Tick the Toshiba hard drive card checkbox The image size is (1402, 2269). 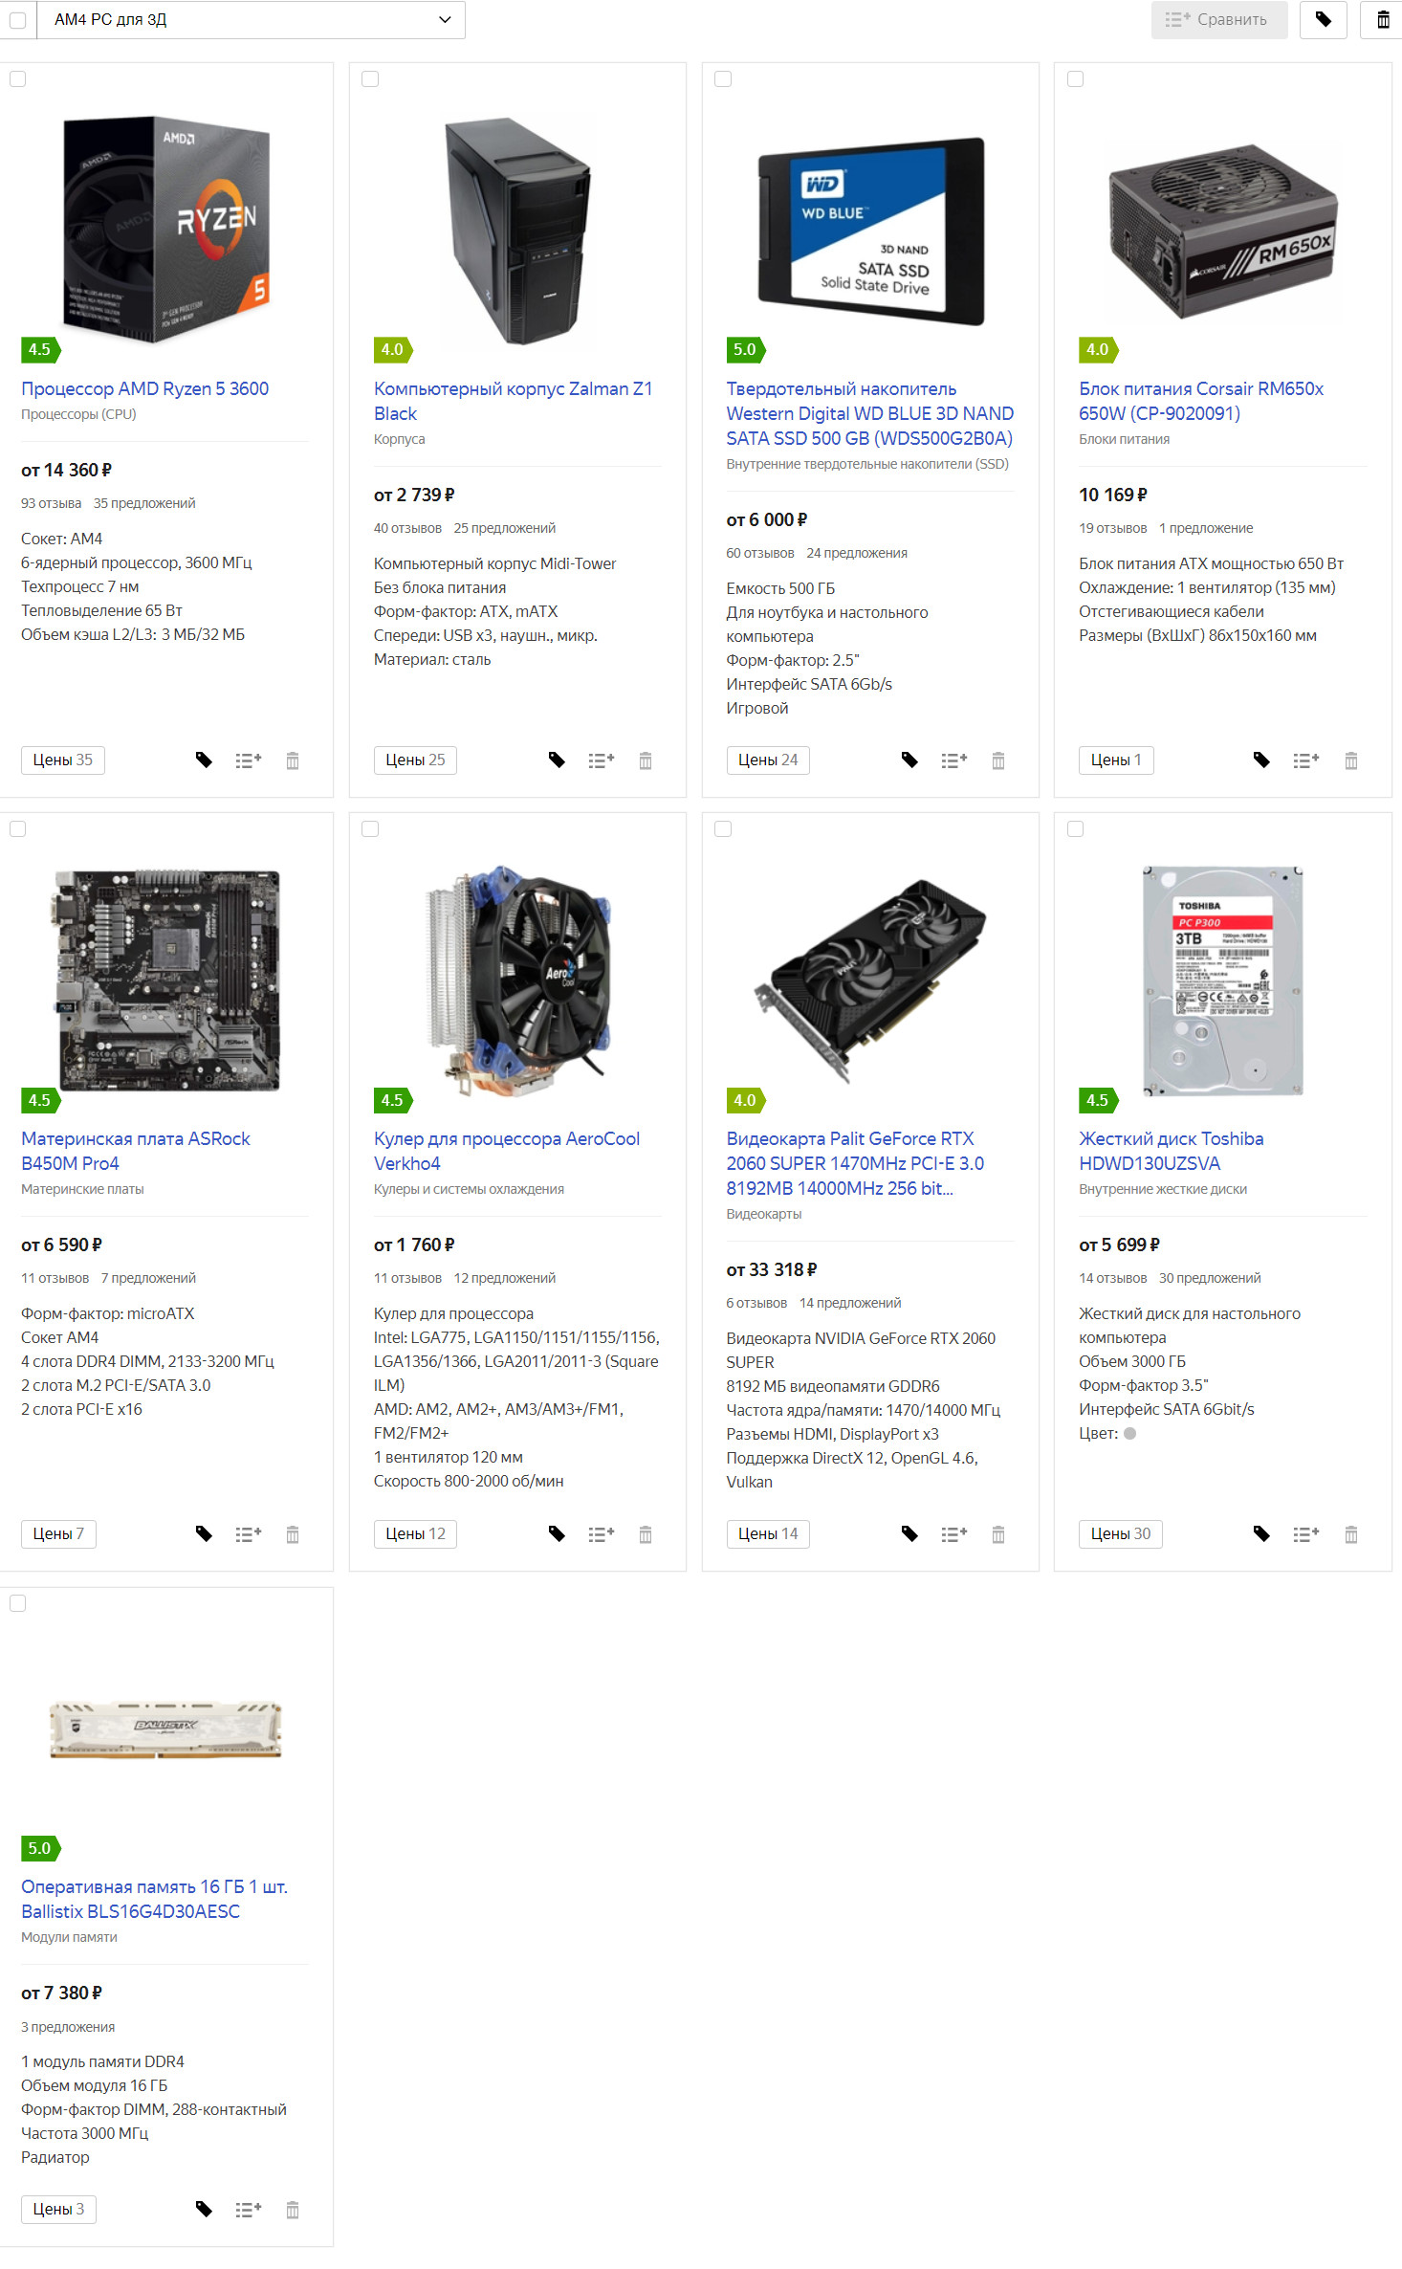1075,829
